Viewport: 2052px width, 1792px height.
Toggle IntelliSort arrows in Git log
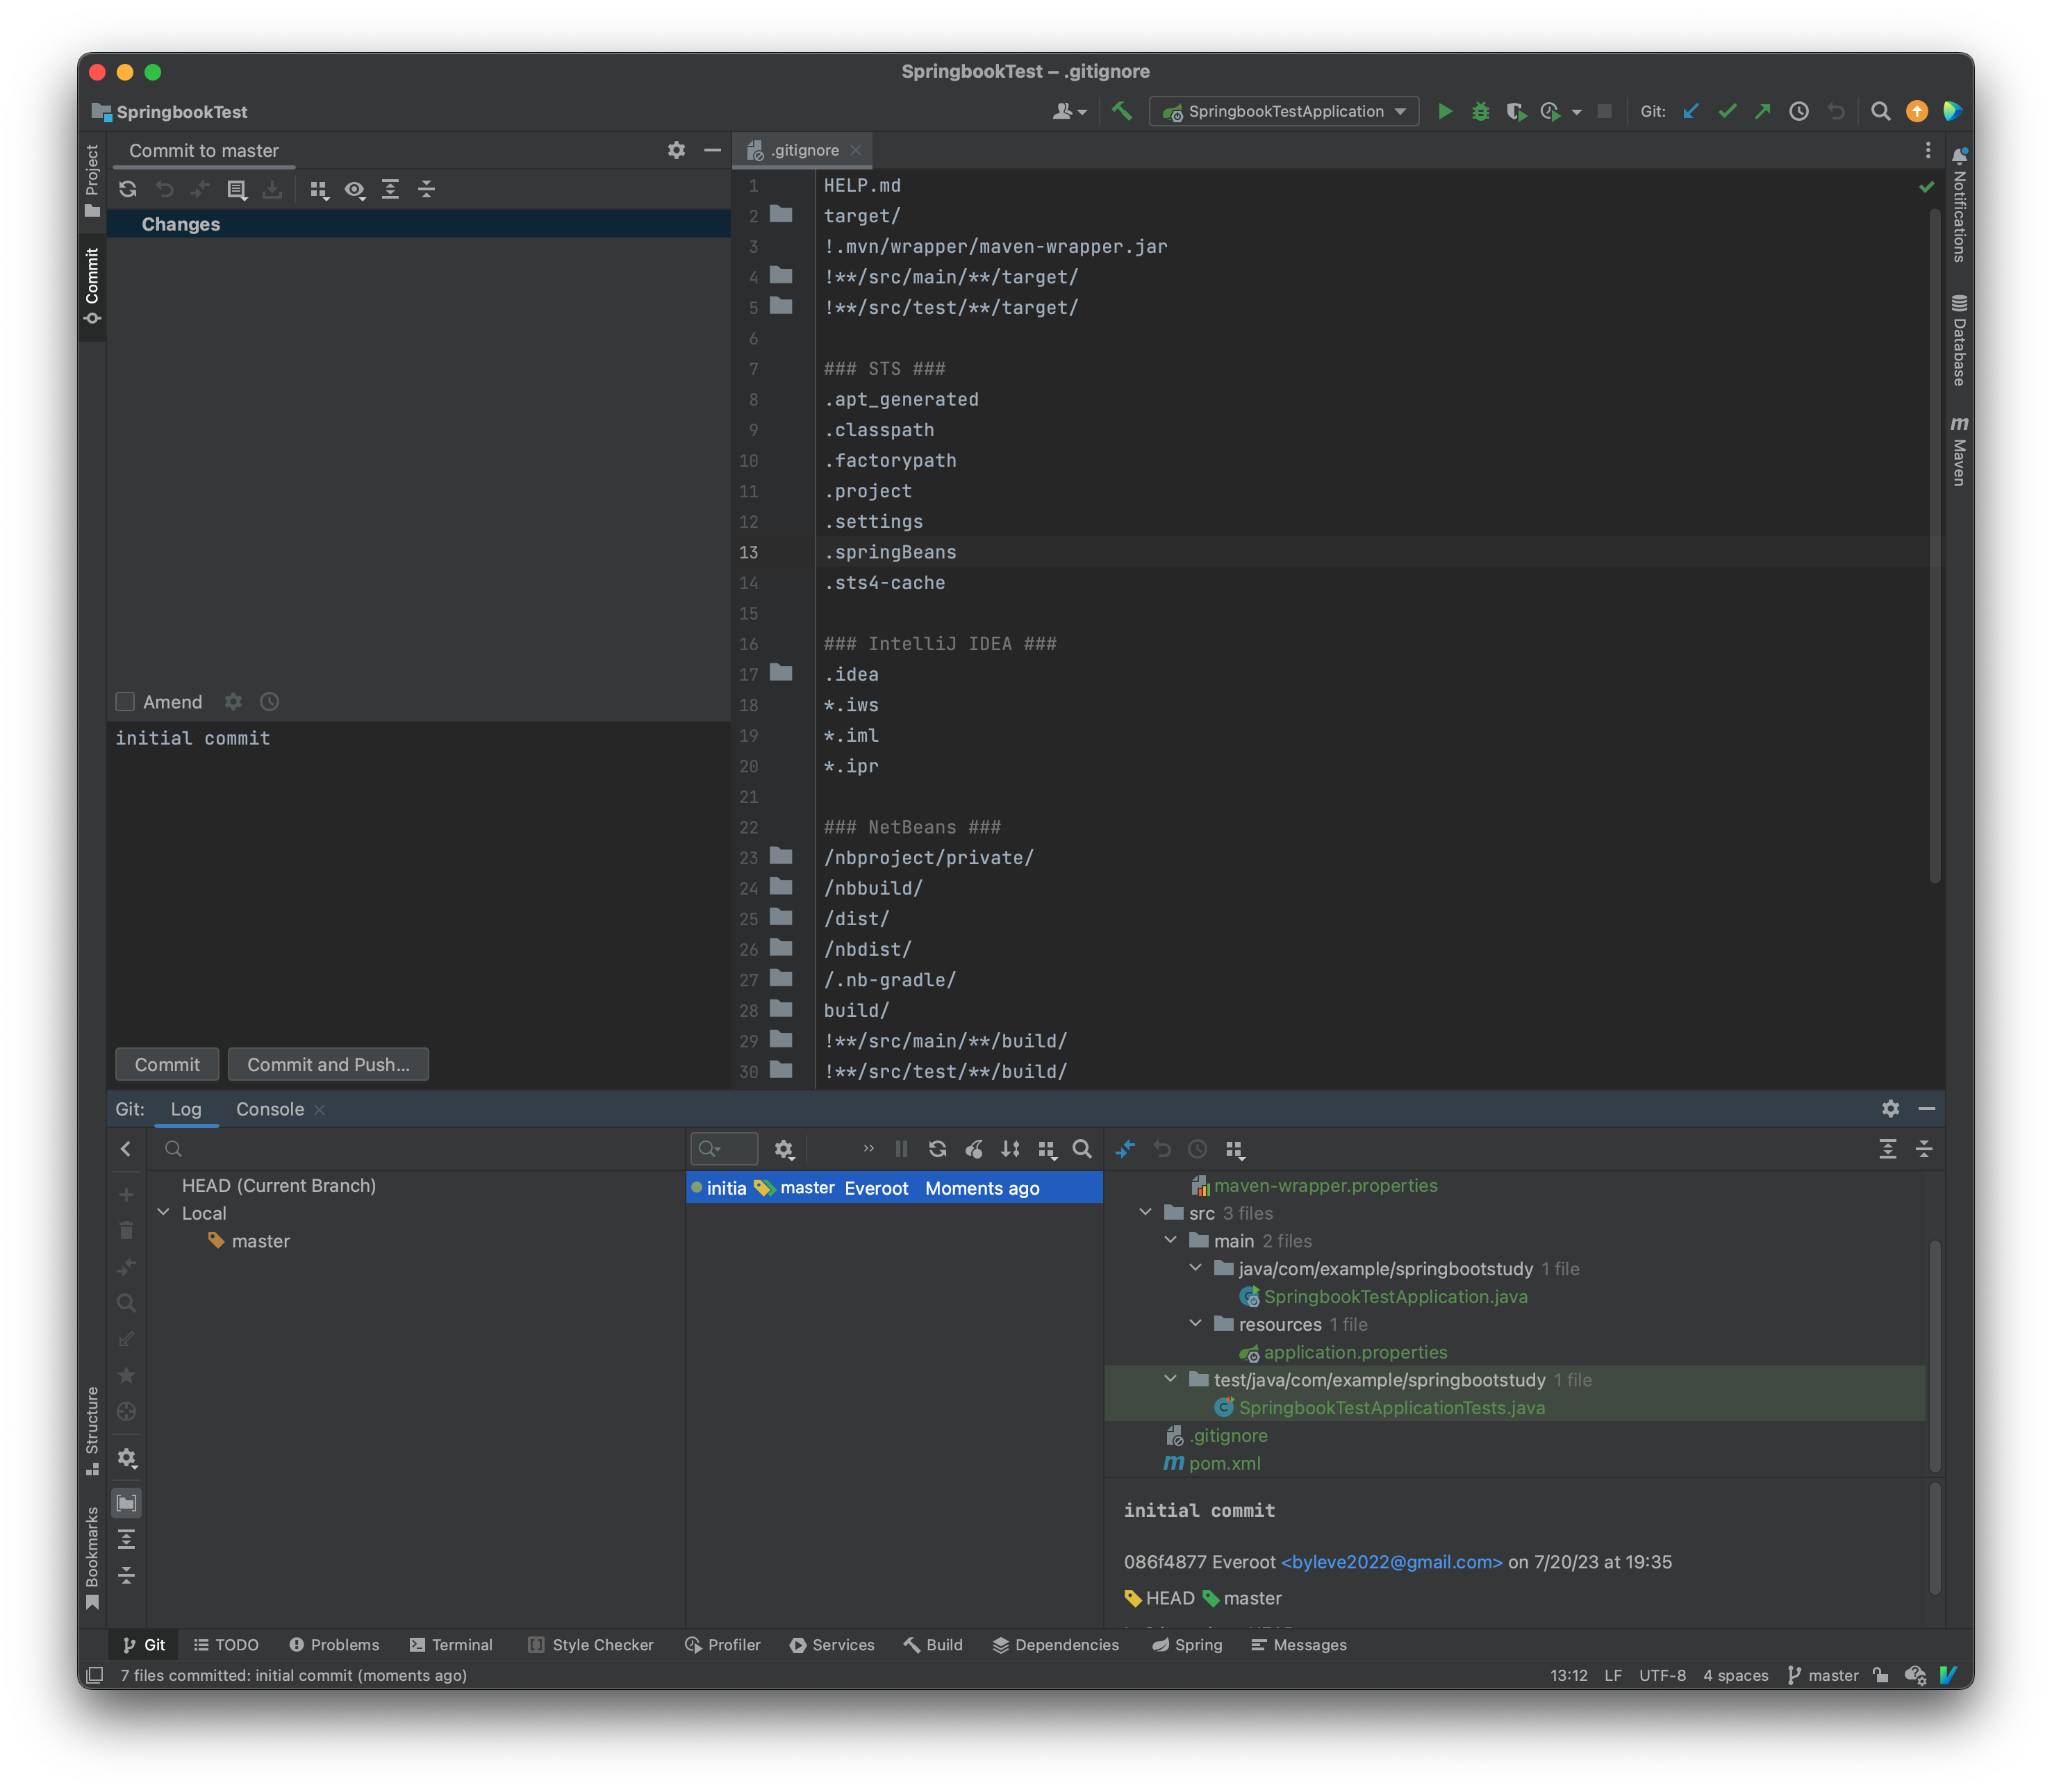click(1010, 1149)
